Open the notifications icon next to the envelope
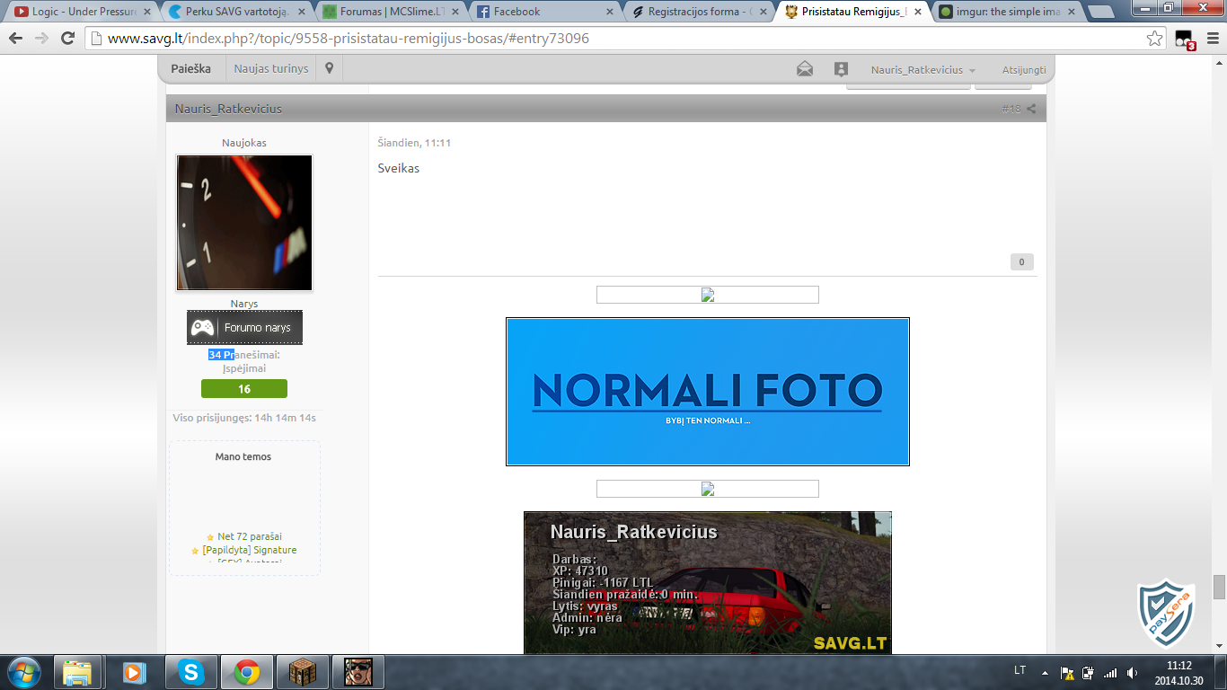This screenshot has width=1227, height=690. pyautogui.click(x=841, y=69)
